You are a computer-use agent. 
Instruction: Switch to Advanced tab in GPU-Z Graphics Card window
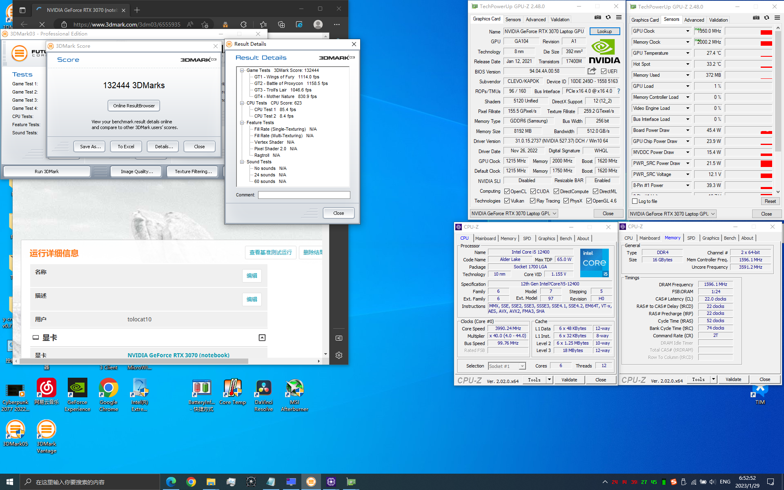pyautogui.click(x=535, y=20)
